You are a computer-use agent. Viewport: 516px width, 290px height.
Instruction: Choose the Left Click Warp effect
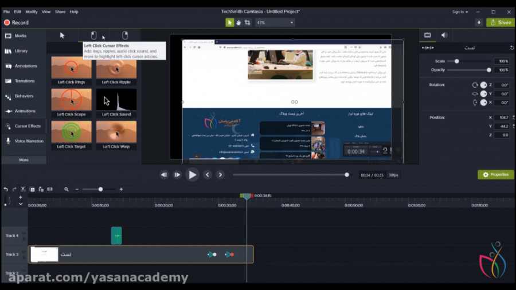(116, 135)
